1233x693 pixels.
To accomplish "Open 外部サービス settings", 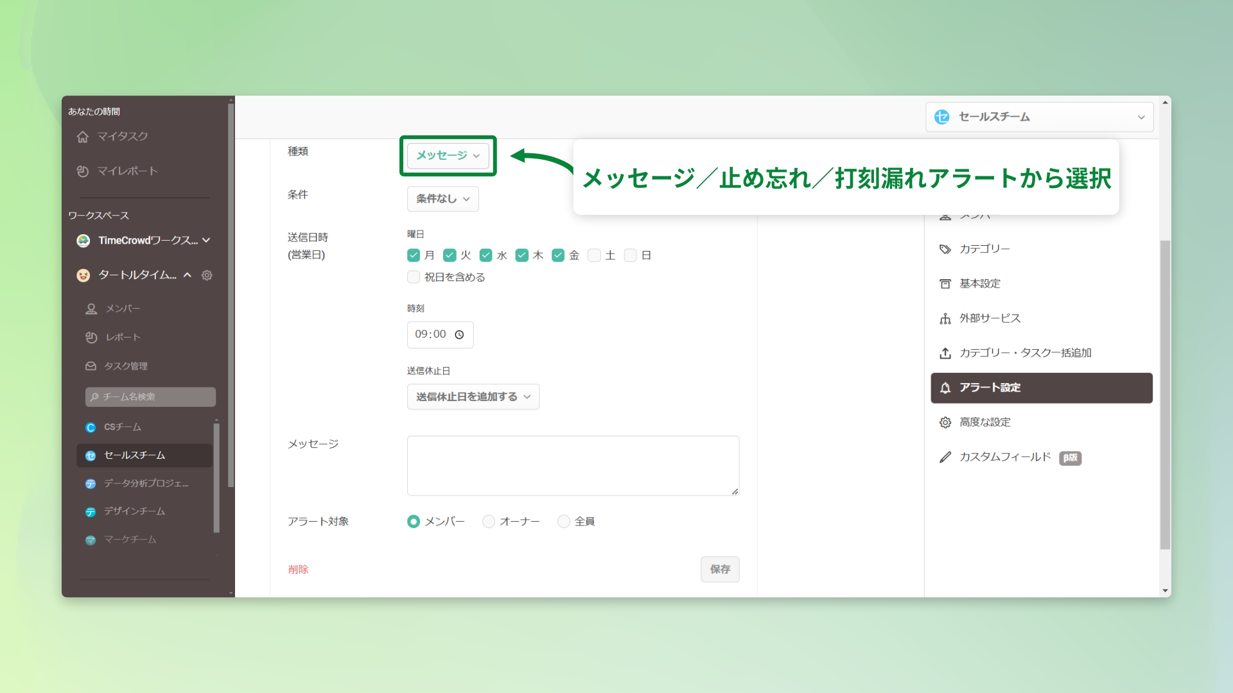I will tap(989, 318).
